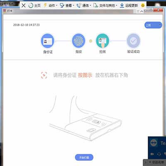Image resolution: width=166 pixels, height=166 pixels.
Task: Click the TeamViewer logo in the panel
Action: [x=154, y=143]
